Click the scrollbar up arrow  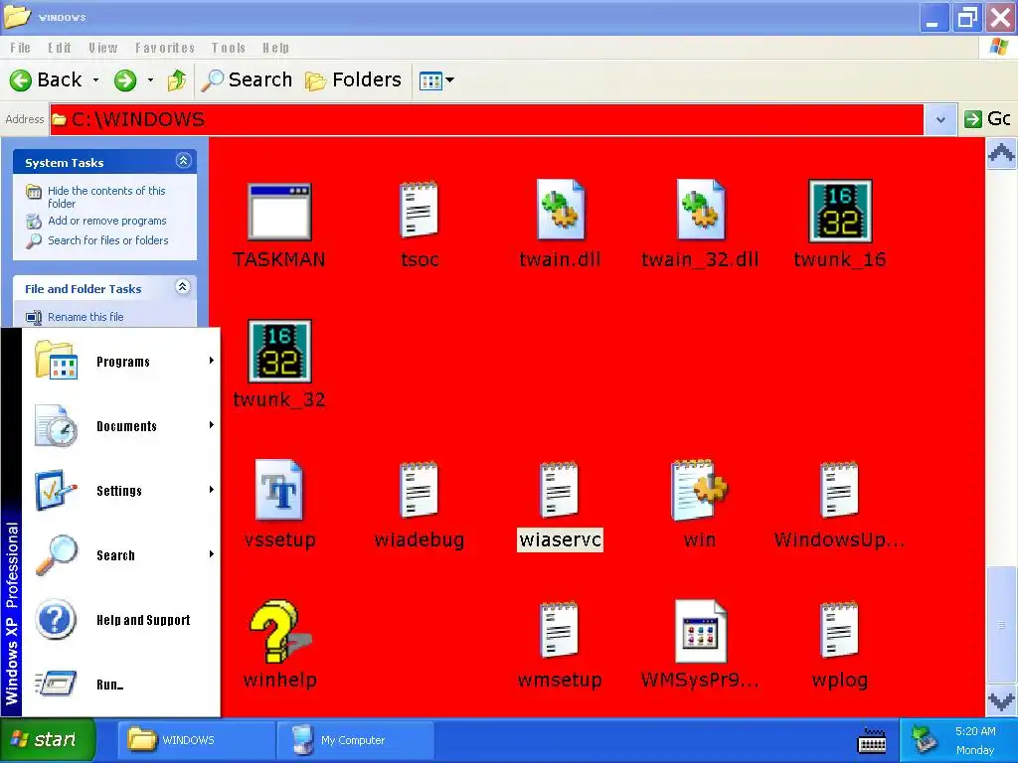[x=1001, y=153]
